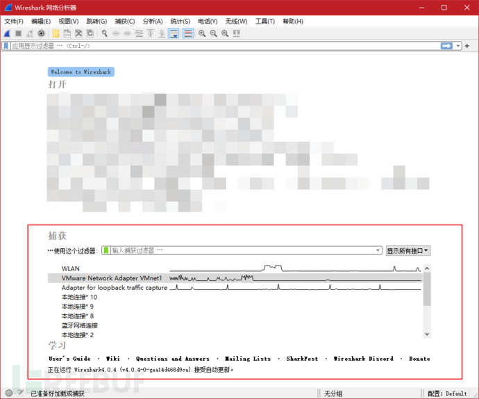
Task: Open the SharkFest link
Action: pyautogui.click(x=302, y=359)
